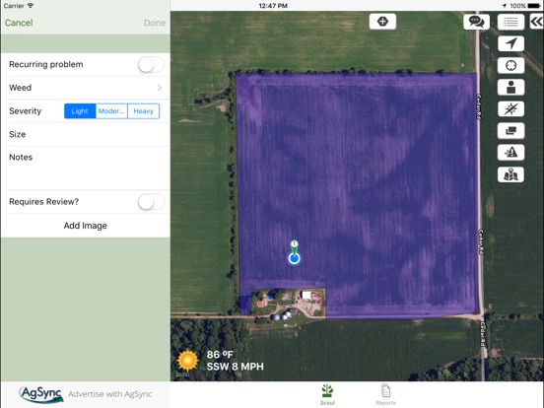Toggle the Recurring problem switch
Image resolution: width=544 pixels, height=408 pixels.
151,65
